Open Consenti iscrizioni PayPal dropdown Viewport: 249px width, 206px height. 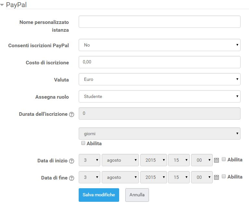(x=159, y=45)
